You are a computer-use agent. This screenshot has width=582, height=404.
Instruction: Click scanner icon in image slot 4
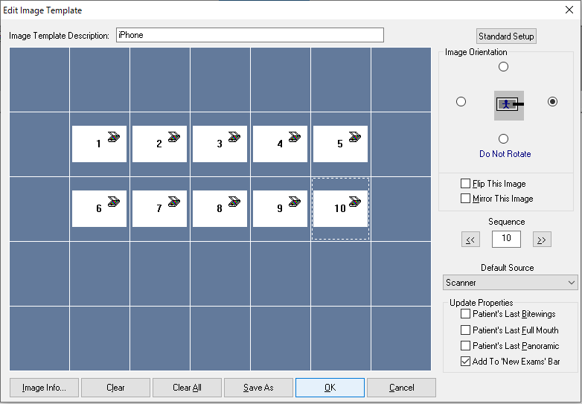295,137
